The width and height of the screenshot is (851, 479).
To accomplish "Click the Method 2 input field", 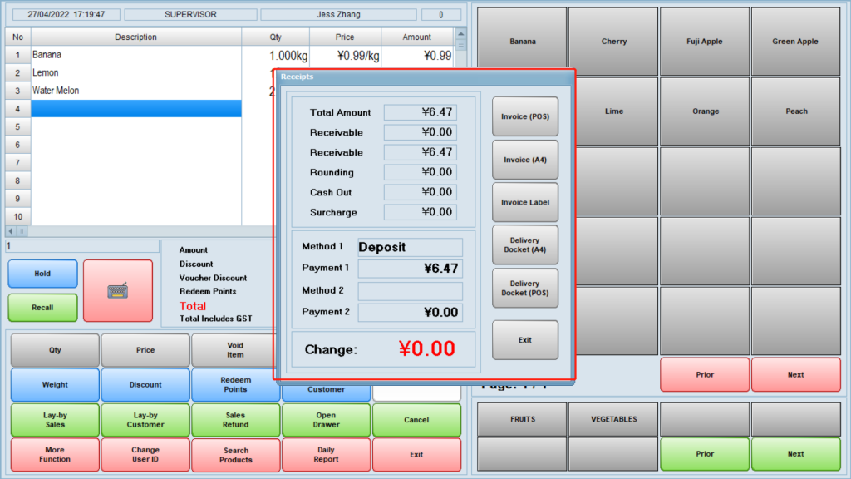I will [x=410, y=291].
